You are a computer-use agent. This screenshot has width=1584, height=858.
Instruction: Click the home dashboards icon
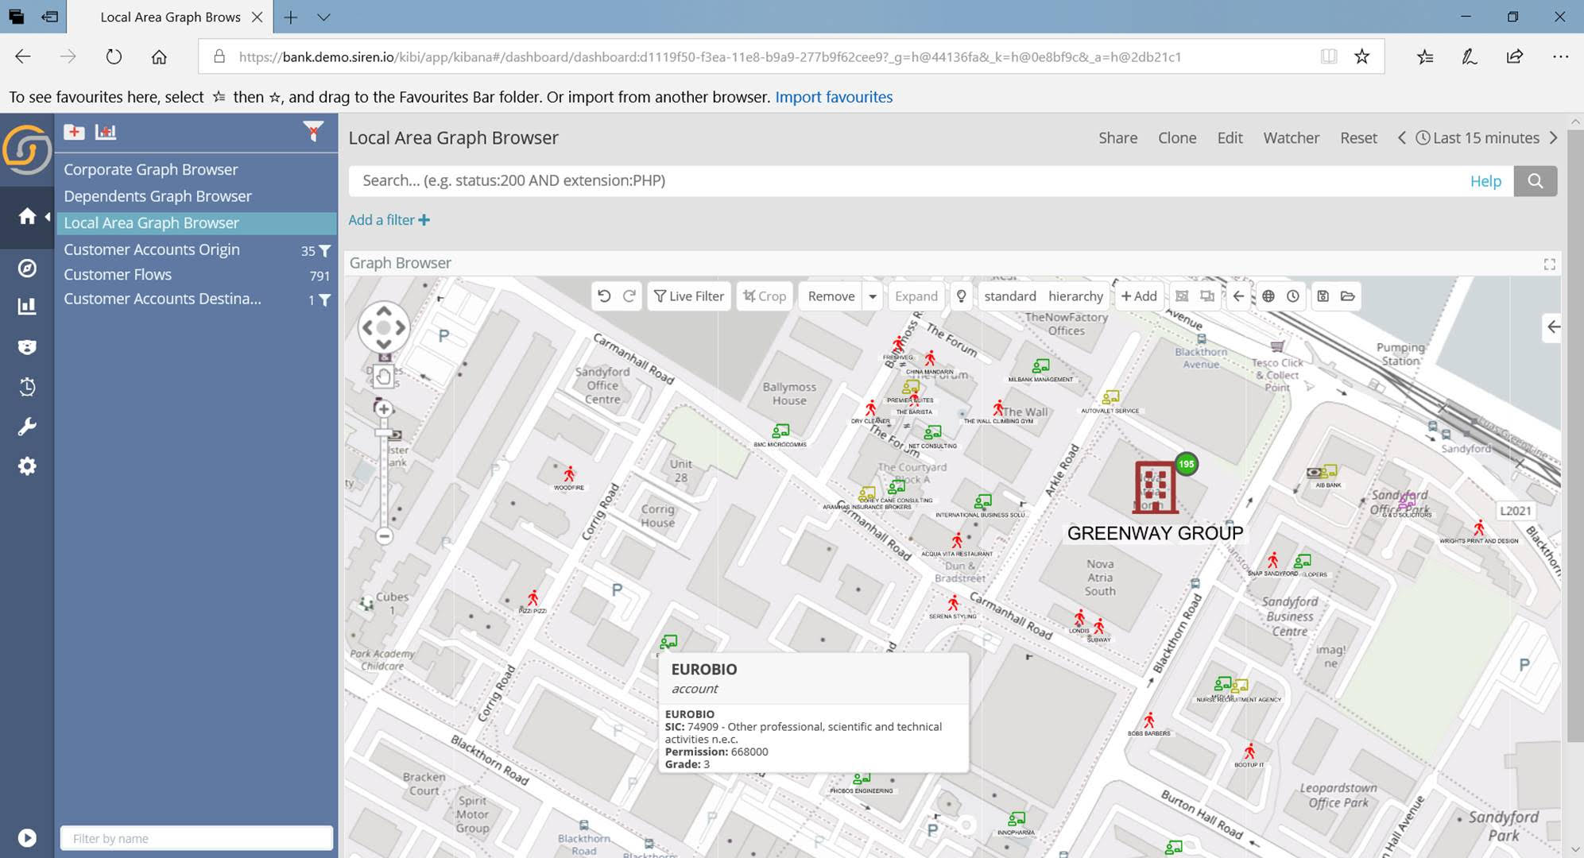pos(27,216)
